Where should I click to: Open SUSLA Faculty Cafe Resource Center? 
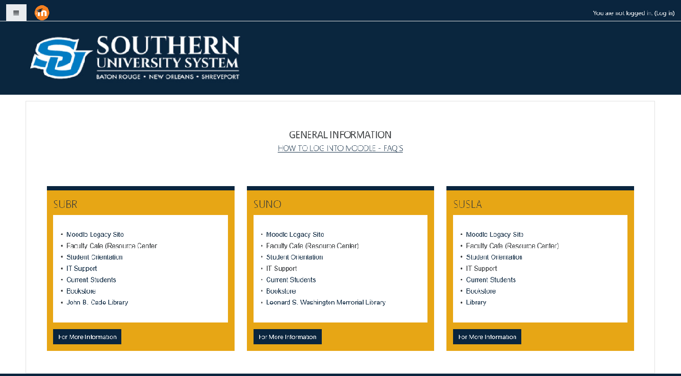pyautogui.click(x=512, y=246)
